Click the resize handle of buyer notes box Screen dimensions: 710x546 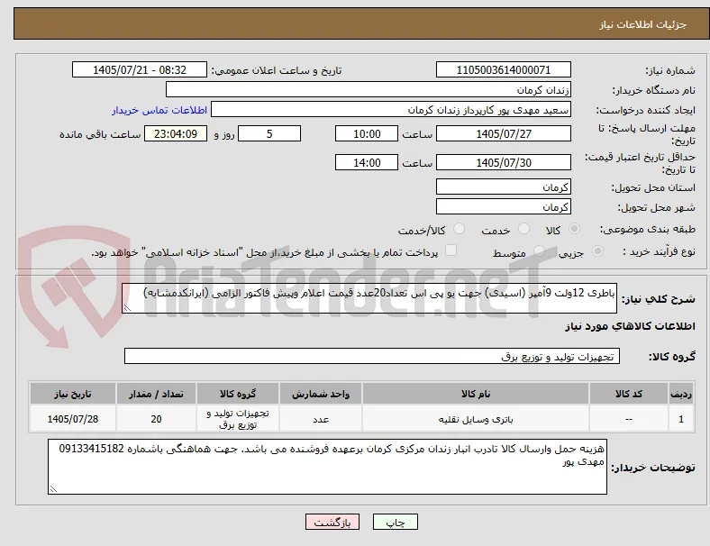click(53, 489)
